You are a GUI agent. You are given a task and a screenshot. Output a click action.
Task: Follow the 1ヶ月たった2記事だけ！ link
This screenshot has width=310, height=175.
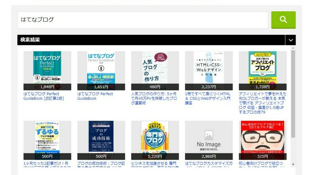click(x=47, y=164)
